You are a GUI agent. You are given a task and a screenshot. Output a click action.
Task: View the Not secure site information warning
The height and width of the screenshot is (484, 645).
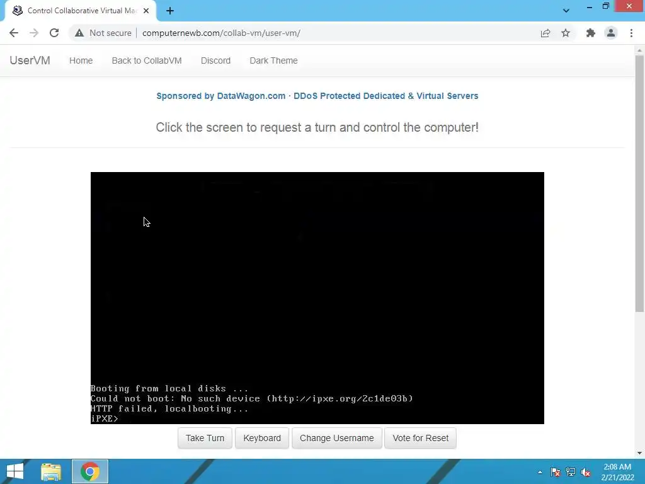(x=103, y=33)
